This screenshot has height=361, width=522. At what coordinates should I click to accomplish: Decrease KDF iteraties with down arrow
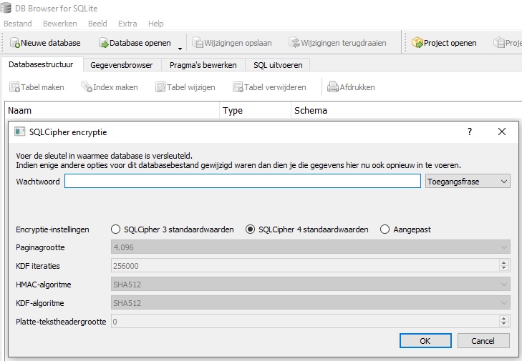pyautogui.click(x=503, y=268)
